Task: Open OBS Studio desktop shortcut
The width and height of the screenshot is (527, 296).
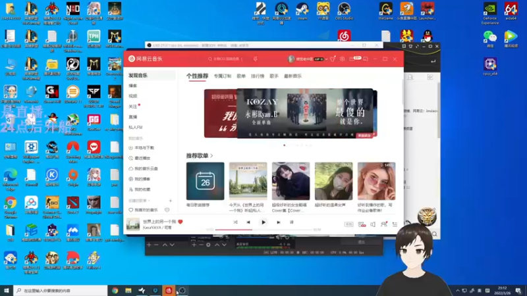Action: (x=344, y=11)
